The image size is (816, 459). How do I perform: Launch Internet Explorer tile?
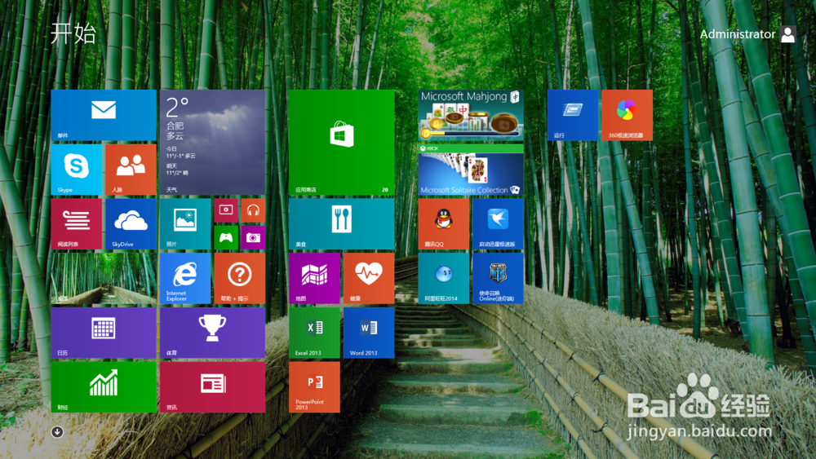coord(185,278)
